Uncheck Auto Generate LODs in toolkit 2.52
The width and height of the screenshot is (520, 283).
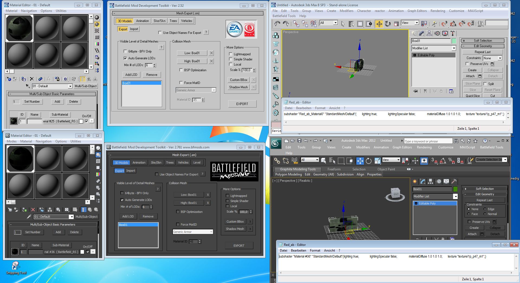click(125, 58)
